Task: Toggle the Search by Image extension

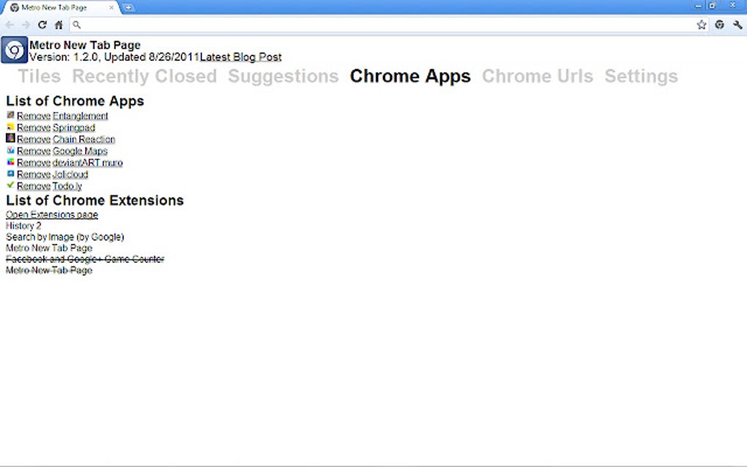Action: pyautogui.click(x=64, y=236)
